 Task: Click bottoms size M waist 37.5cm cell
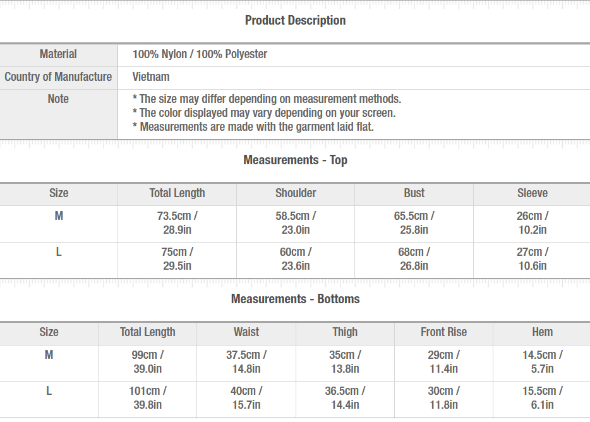(246, 362)
